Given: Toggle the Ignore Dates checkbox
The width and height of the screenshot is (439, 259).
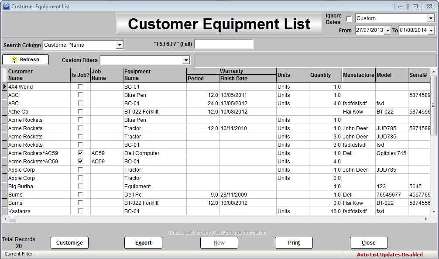Looking at the screenshot, I should (x=349, y=19).
